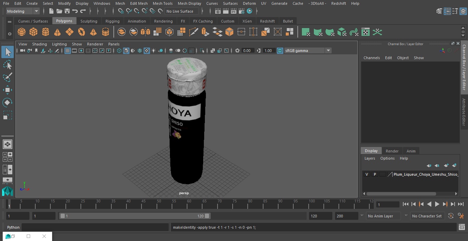
Task: Click the Save scene icon
Action: coord(67,11)
